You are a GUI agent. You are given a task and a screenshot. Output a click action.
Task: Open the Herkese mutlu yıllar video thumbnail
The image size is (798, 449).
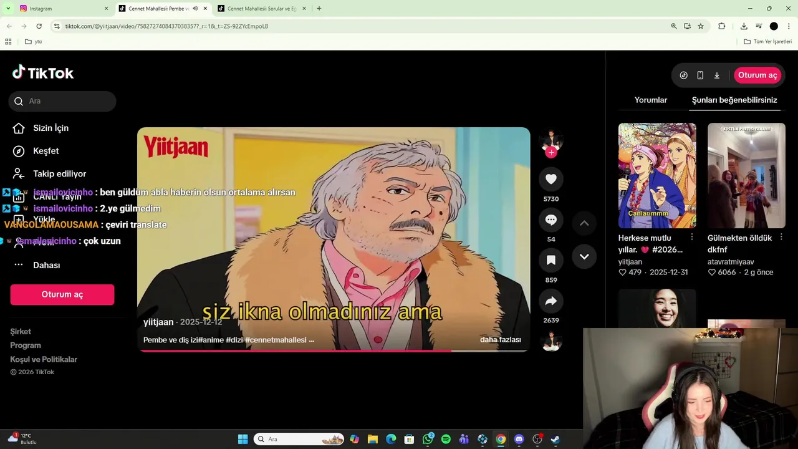(657, 175)
